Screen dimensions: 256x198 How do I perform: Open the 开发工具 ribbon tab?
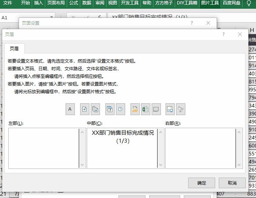(x=130, y=3)
